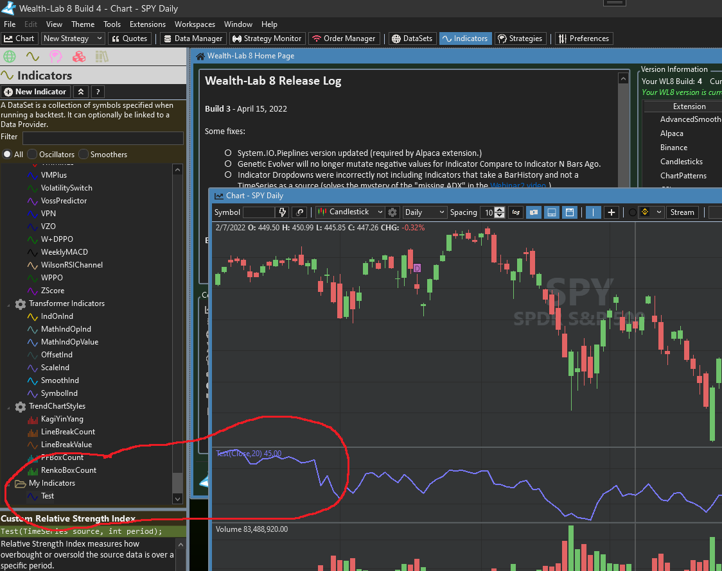Click the red building blocks sidebar icon

tap(79, 57)
